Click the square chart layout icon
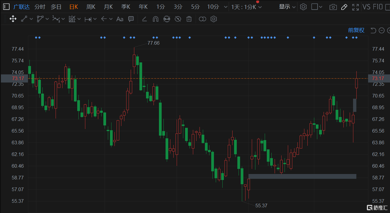Viewport: 390px width, 213px height. tap(315, 7)
